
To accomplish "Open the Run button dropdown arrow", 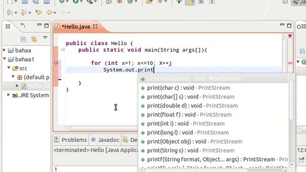I will [81, 1].
